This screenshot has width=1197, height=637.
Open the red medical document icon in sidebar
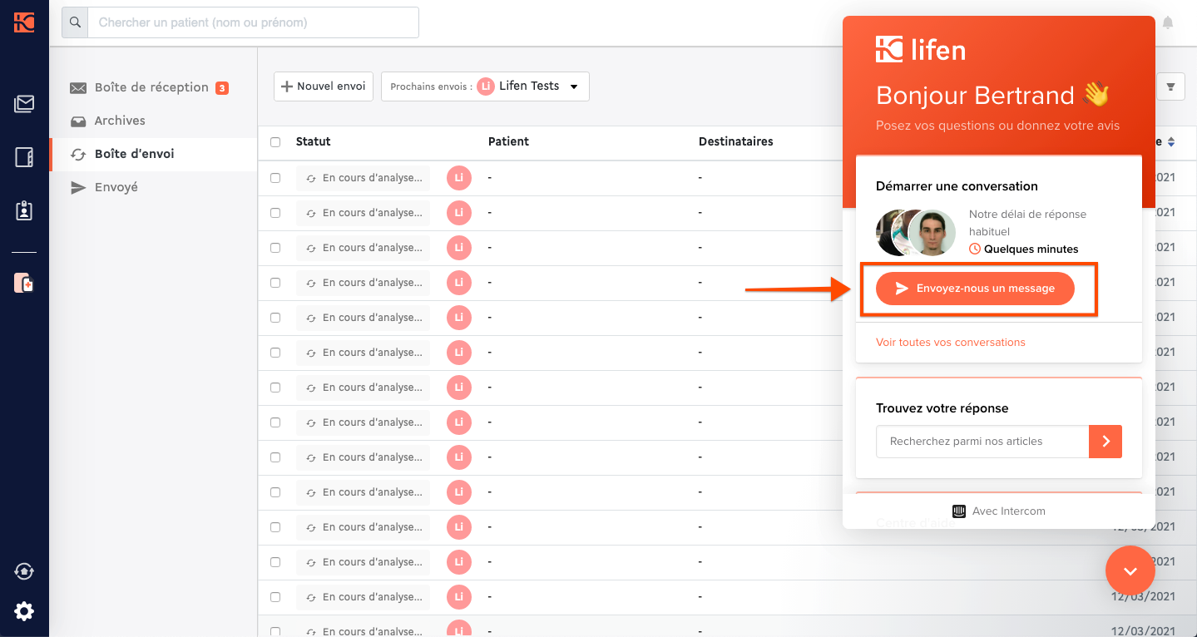[x=24, y=283]
